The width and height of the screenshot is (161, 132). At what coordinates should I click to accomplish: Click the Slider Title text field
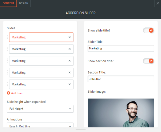point(121,48)
